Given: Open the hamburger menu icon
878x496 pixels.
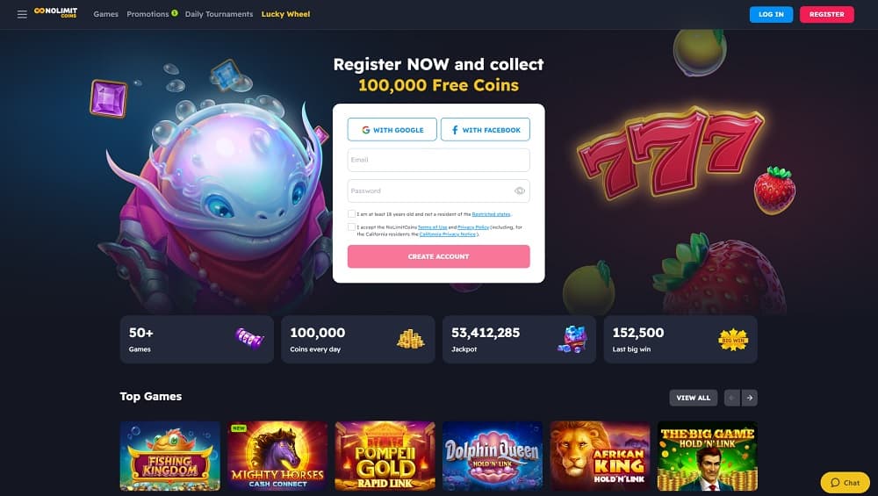Looking at the screenshot, I should tap(22, 14).
